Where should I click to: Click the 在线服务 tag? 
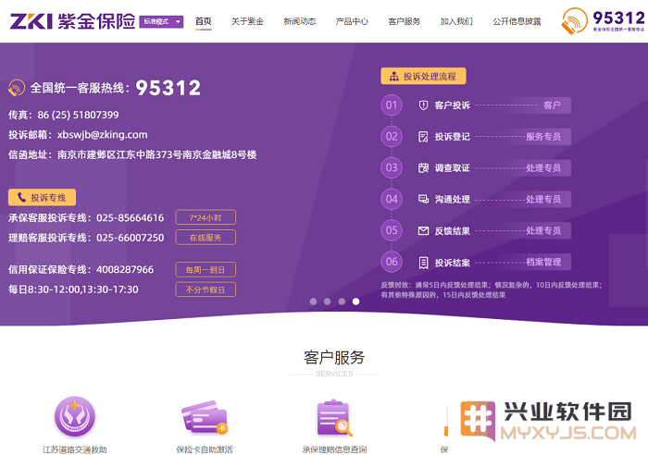pyautogui.click(x=206, y=238)
